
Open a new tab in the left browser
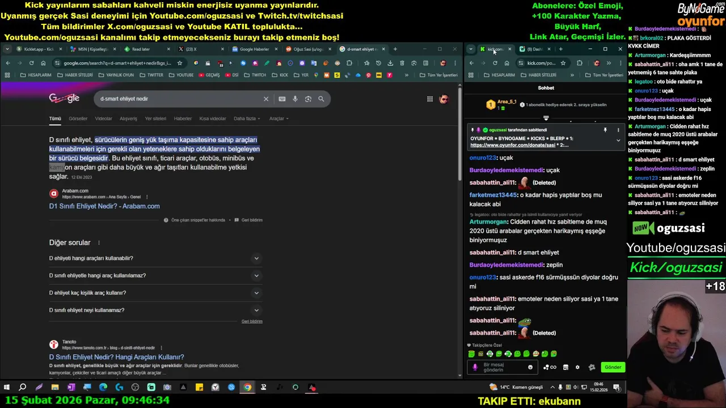(x=395, y=49)
